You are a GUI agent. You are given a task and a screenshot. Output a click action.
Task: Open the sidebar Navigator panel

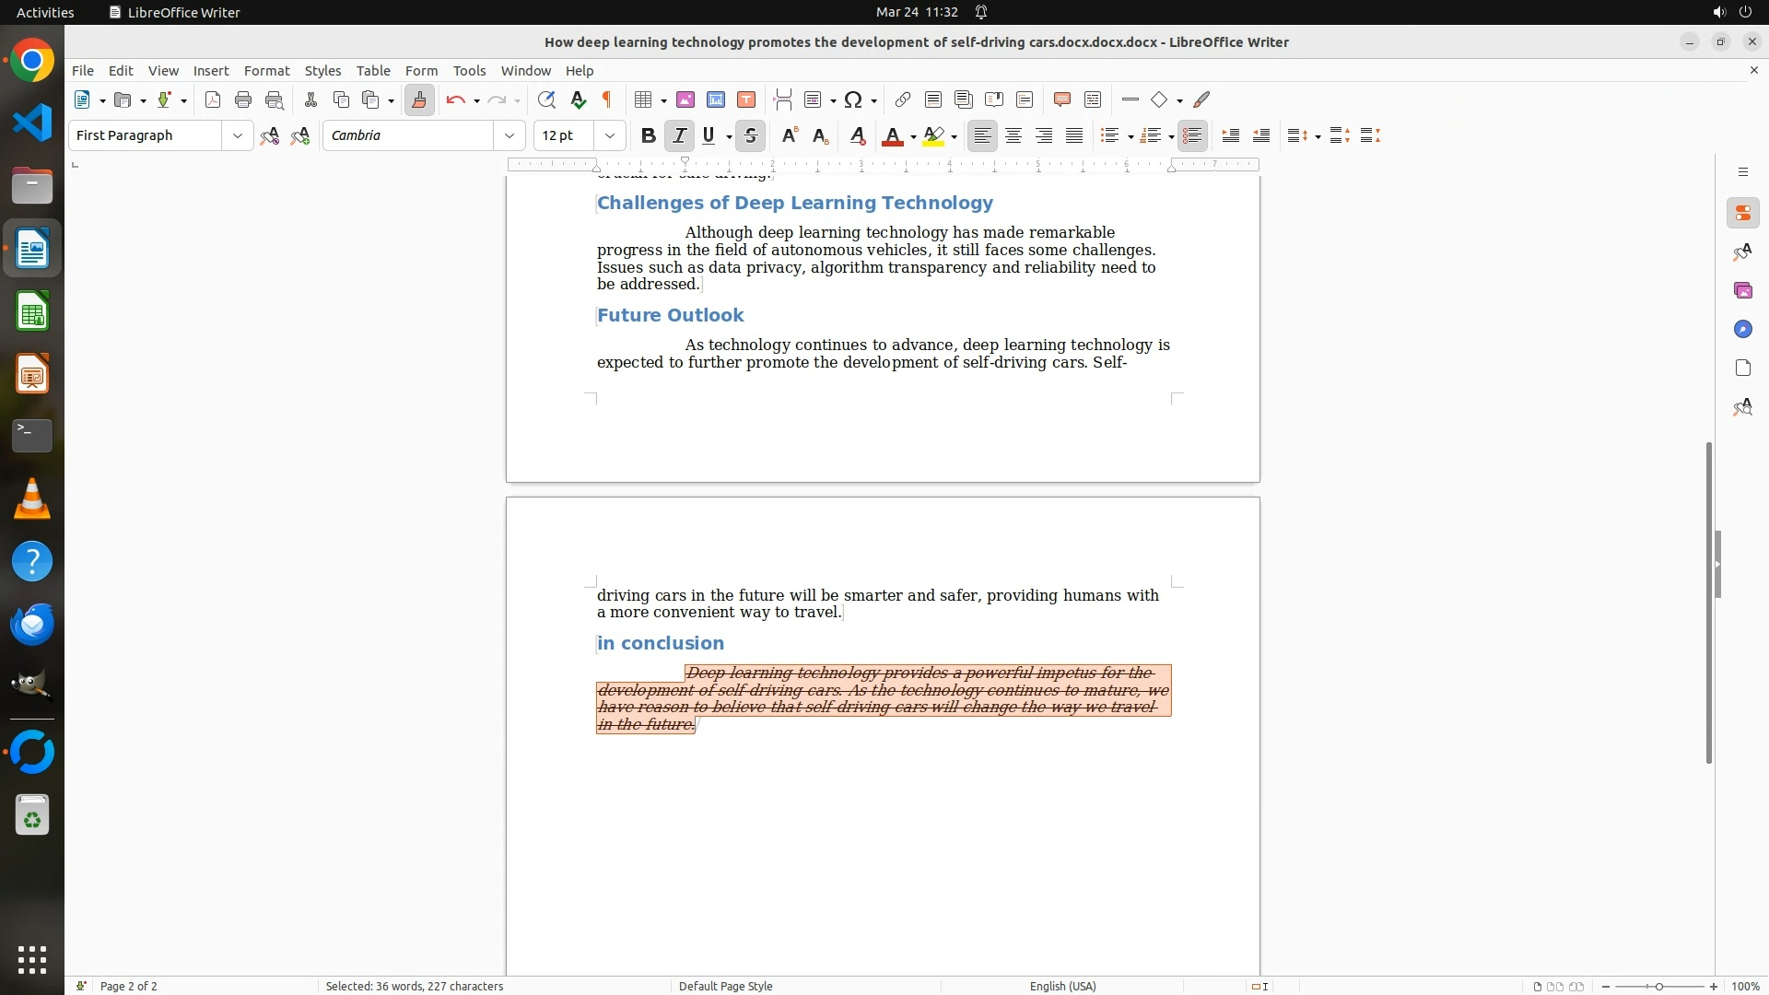(1742, 330)
